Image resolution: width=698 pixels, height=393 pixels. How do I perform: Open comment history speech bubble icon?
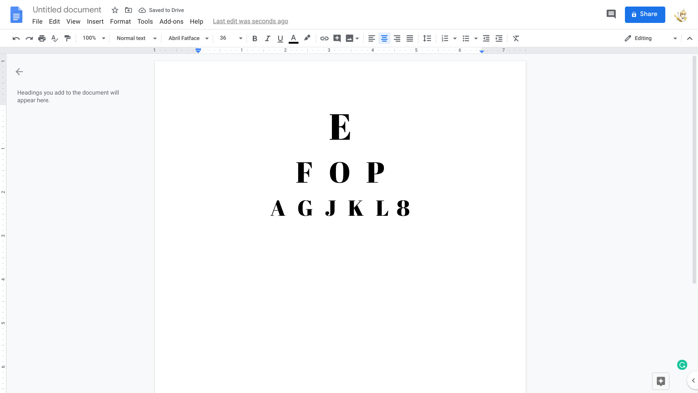pyautogui.click(x=611, y=14)
